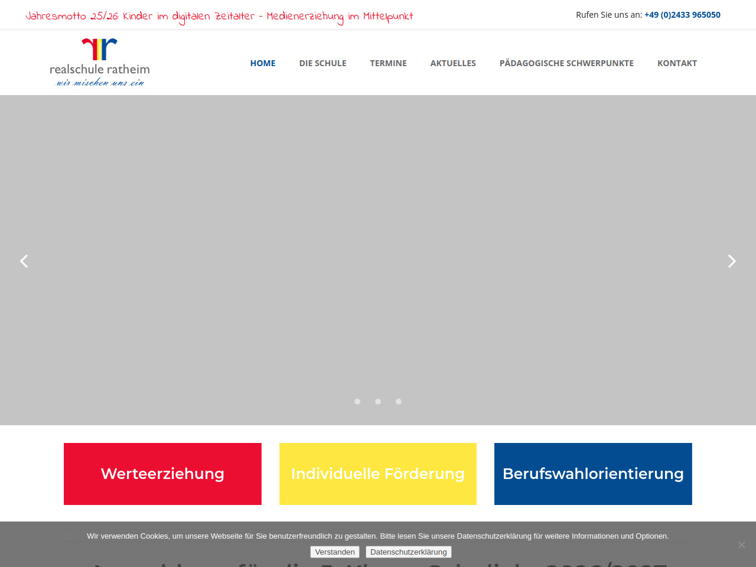Open the Home menu item

pos(263,63)
